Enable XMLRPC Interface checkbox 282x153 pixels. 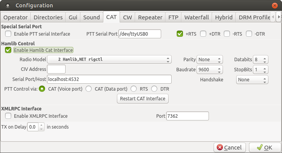pos(8,116)
